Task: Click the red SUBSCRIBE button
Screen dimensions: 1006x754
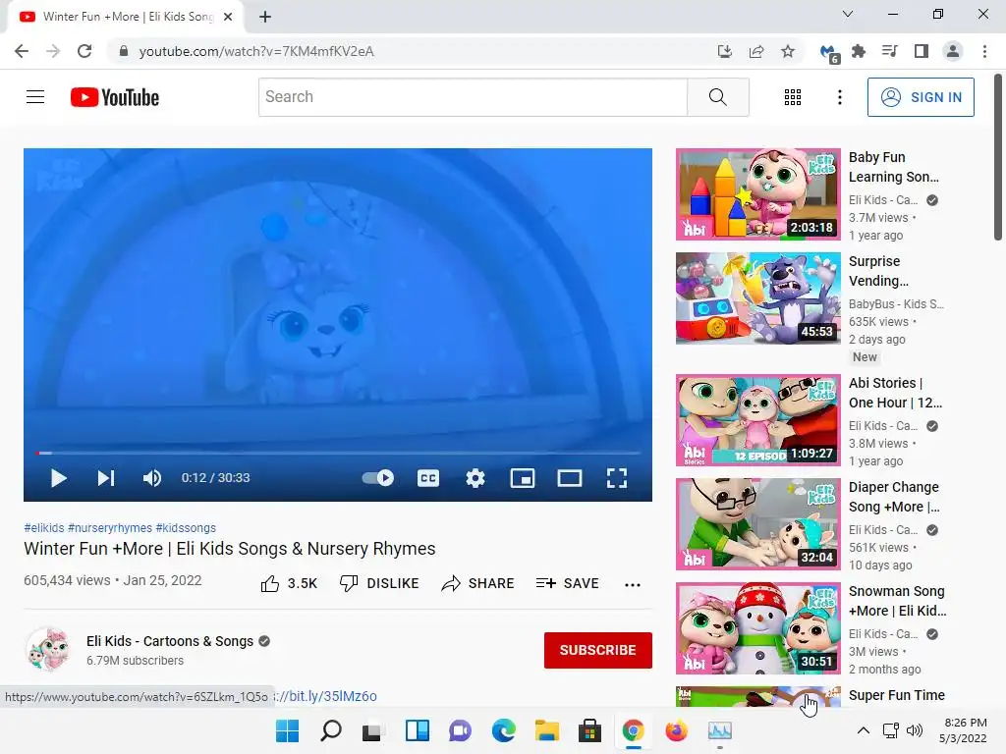Action: click(598, 650)
